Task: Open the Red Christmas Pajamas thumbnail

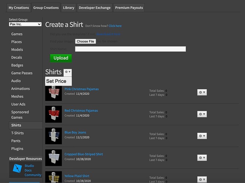Action: (x=53, y=114)
